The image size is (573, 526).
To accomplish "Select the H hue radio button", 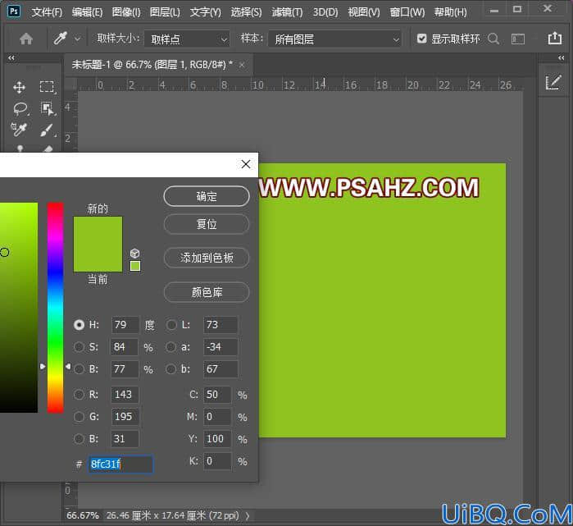I will 79,325.
